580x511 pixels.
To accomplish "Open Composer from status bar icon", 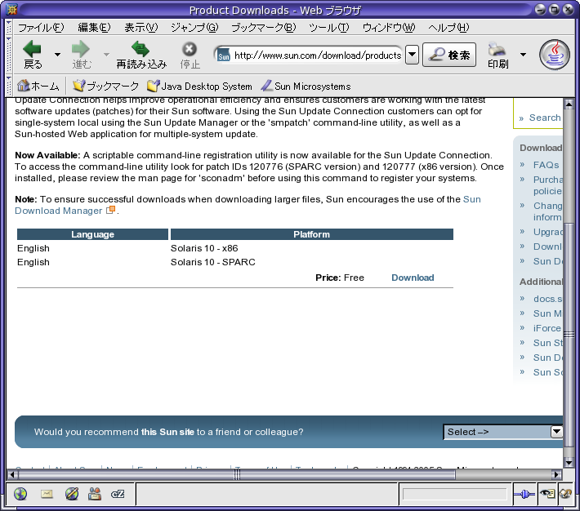I will (x=72, y=494).
